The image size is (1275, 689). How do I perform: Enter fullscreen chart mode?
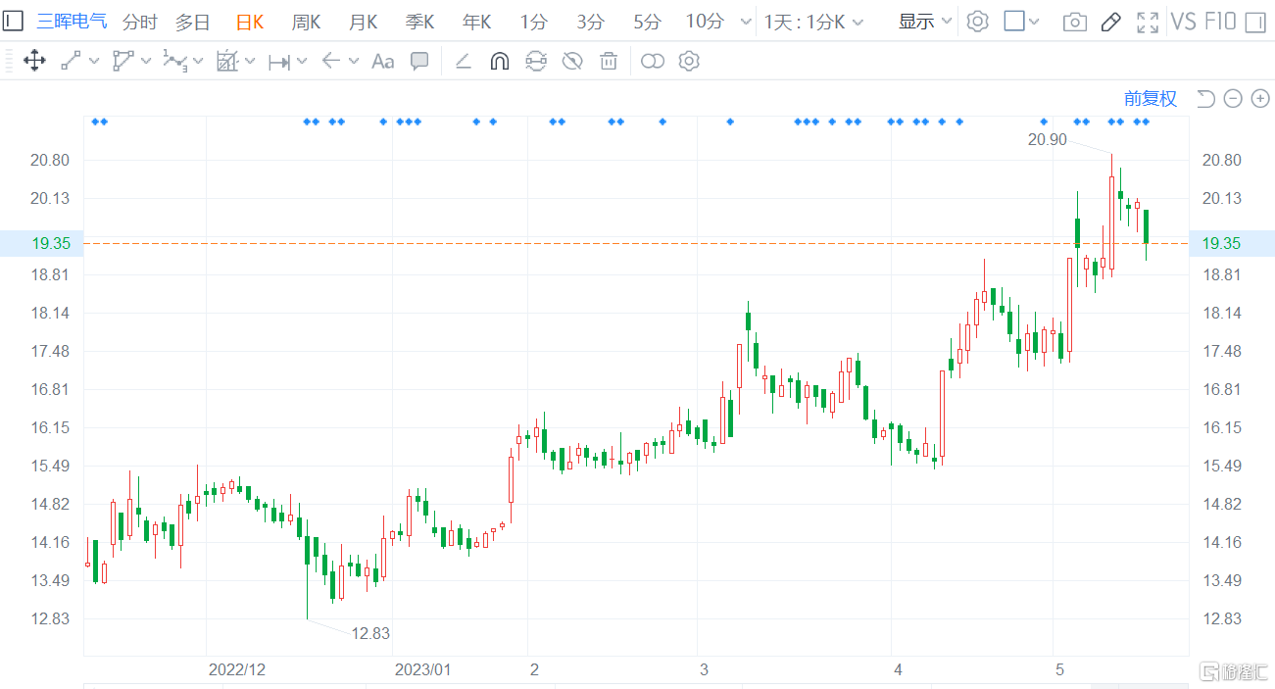pyautogui.click(x=1148, y=22)
